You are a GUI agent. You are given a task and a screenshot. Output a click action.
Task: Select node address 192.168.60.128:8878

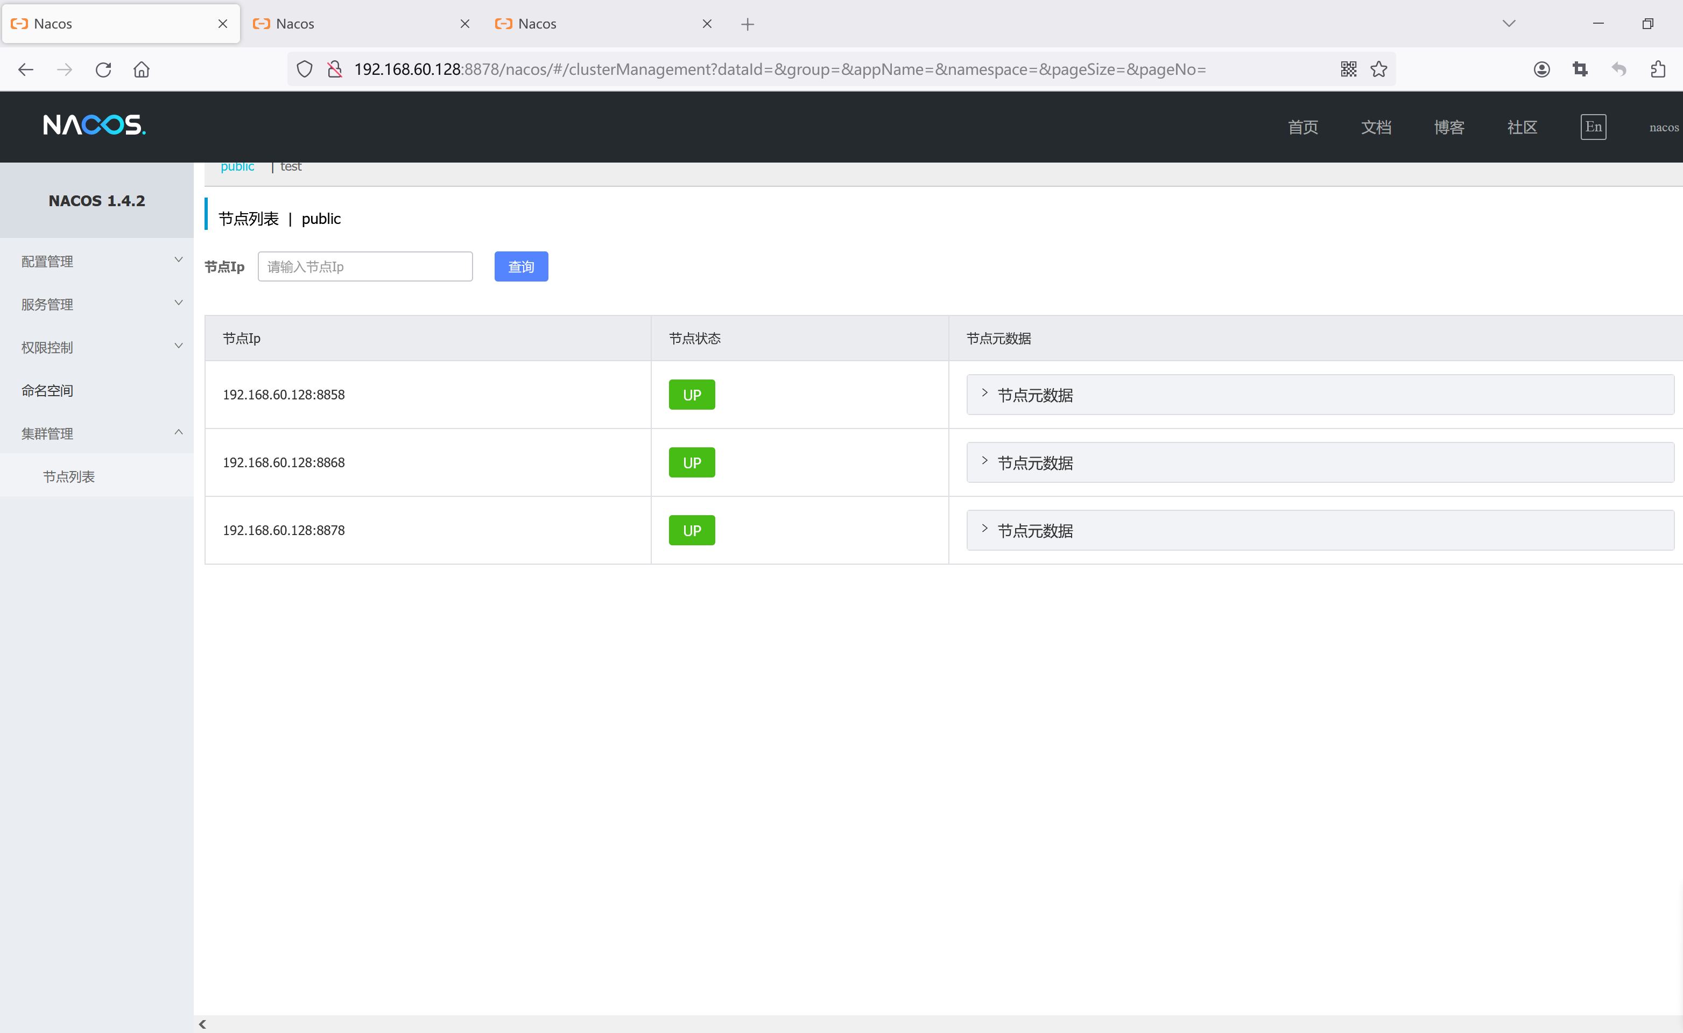click(284, 530)
